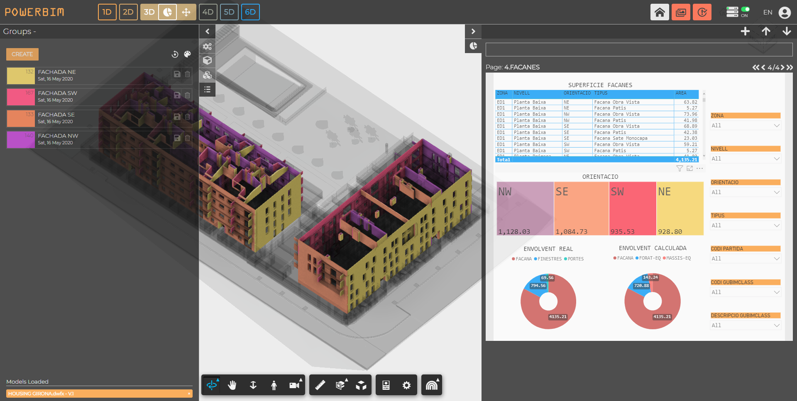Click the pink FACHADA SW color swatch

pyautogui.click(x=21, y=97)
